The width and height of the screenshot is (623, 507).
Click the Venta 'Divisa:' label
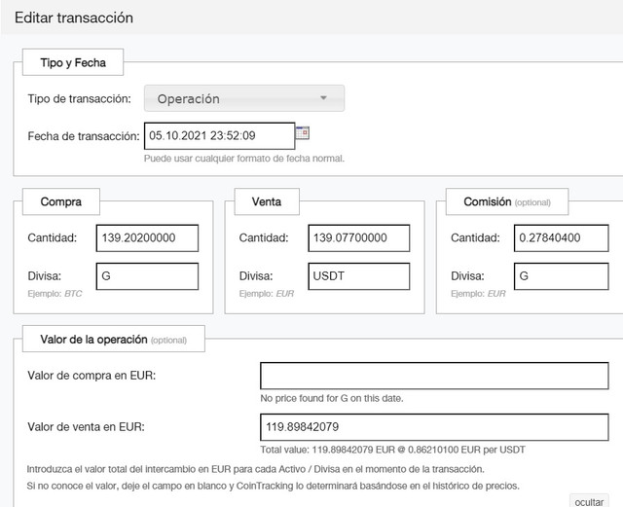[256, 276]
